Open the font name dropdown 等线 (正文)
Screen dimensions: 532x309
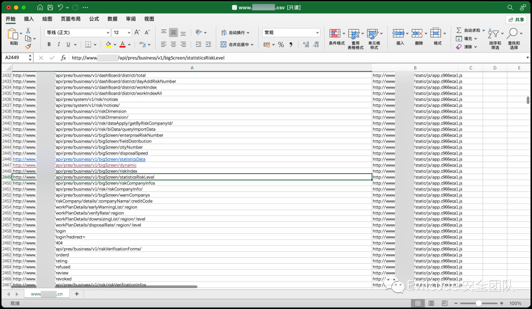(78, 32)
